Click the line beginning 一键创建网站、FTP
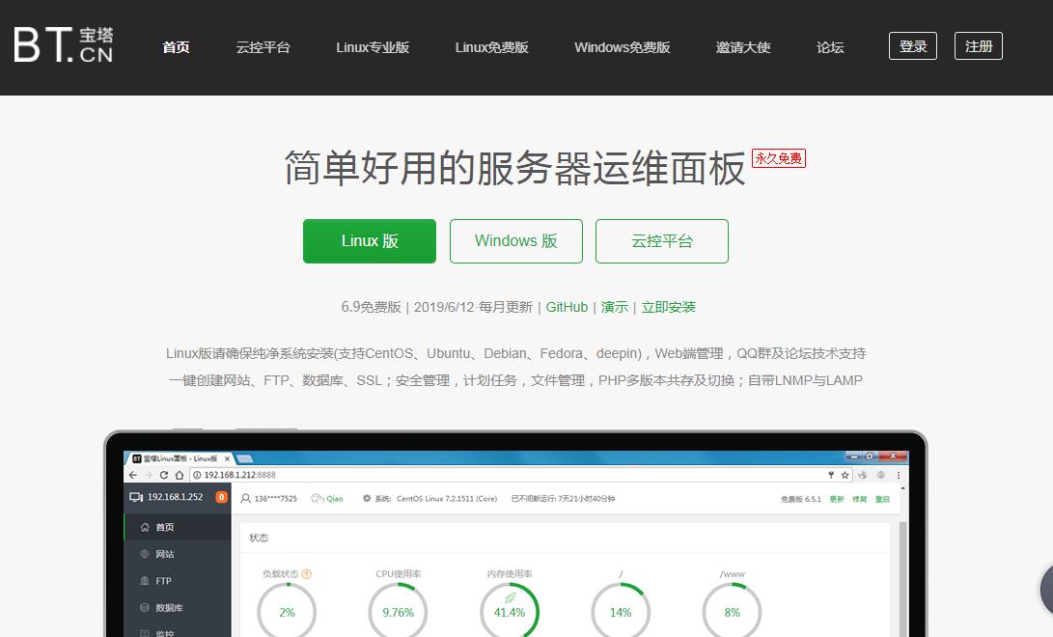Viewport: 1053px width, 637px height. coord(515,380)
